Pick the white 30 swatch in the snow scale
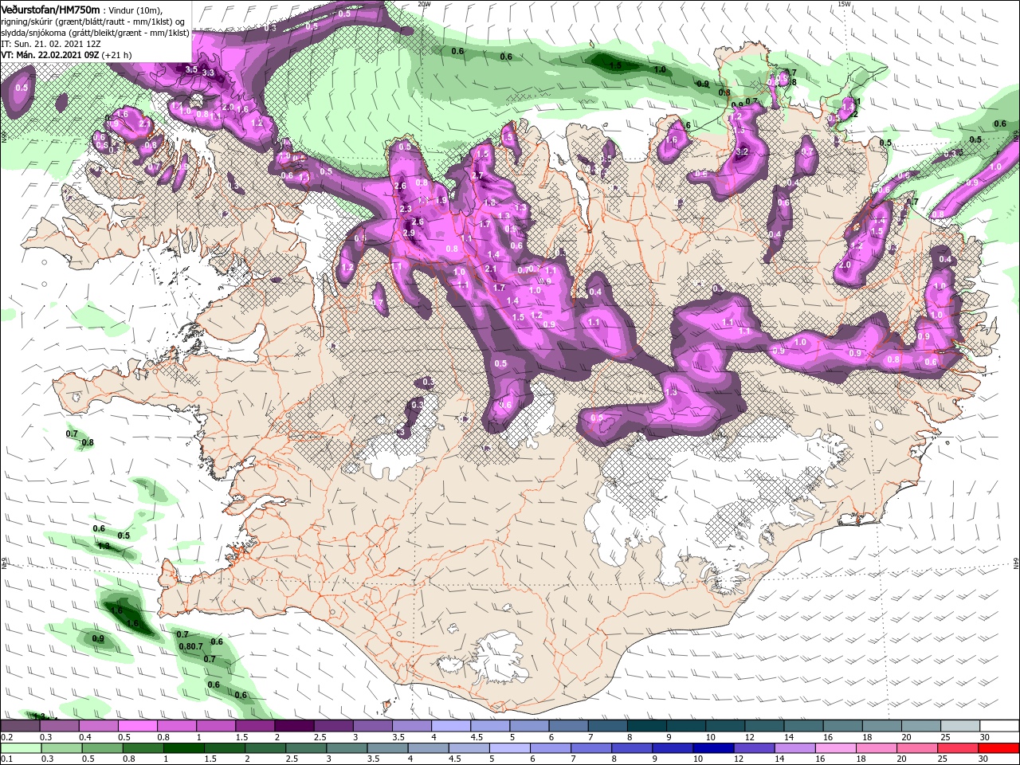The image size is (1020, 765). click(x=998, y=726)
